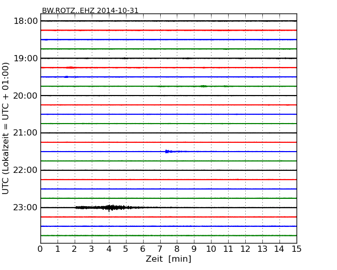Screen dimensions: 337x270
Task: Click the green signal bump near minute 9.5
Action: click(x=204, y=86)
